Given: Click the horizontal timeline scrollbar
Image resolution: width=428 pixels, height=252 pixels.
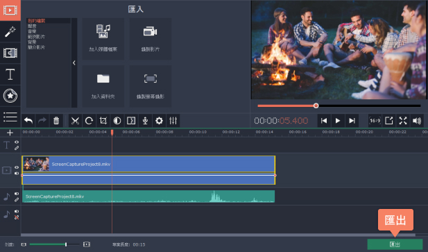Looking at the screenshot, I should tap(218, 235).
